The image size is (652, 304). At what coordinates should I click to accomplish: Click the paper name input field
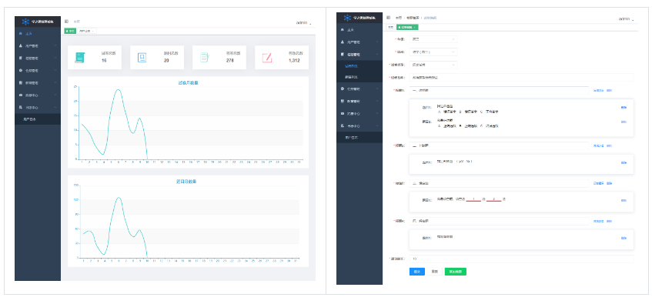point(521,78)
